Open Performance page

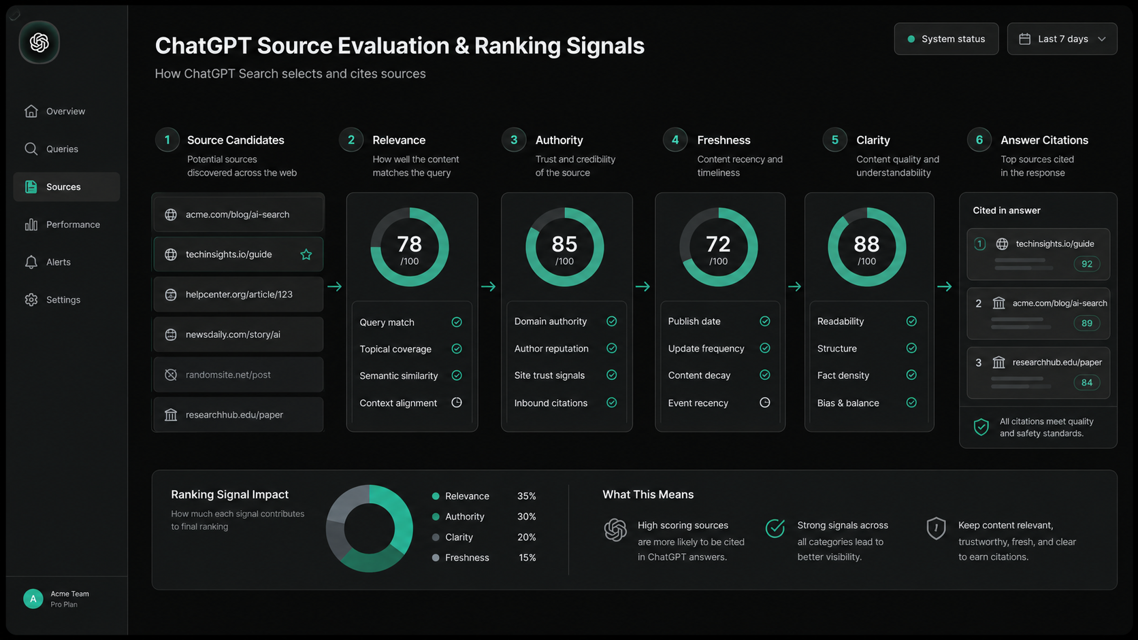(66, 224)
